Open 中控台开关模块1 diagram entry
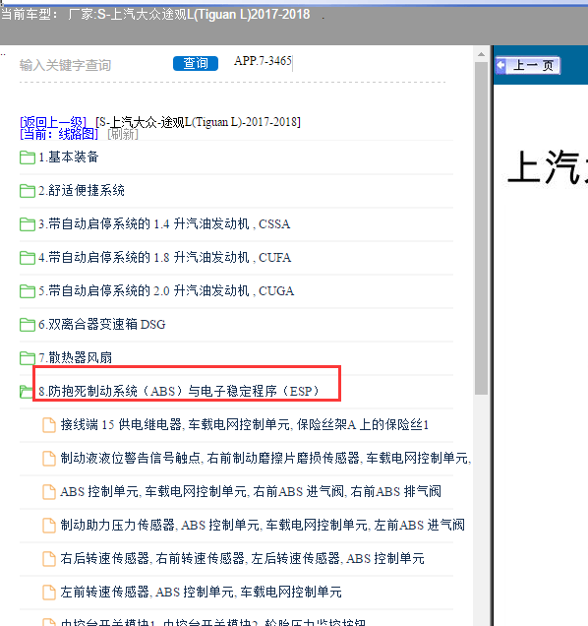Viewport: 588px width, 626px height. (x=213, y=622)
